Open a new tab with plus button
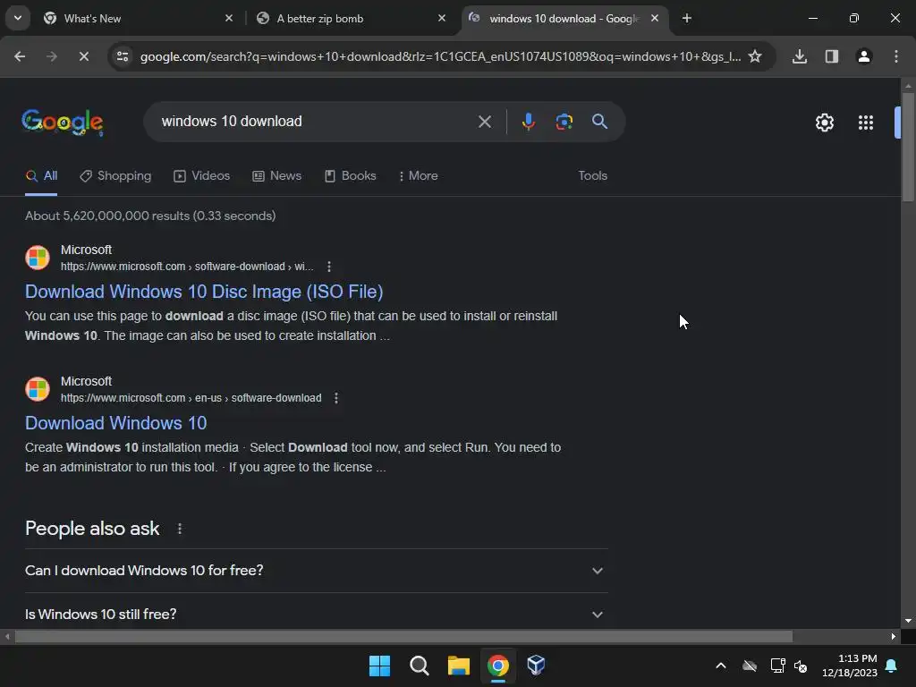Viewport: 916px width, 687px height. click(x=686, y=18)
